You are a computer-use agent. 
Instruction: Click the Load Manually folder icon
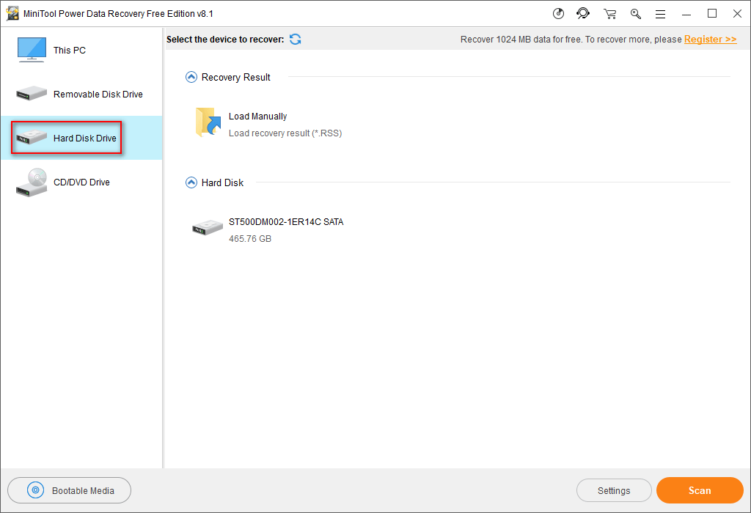(x=208, y=122)
